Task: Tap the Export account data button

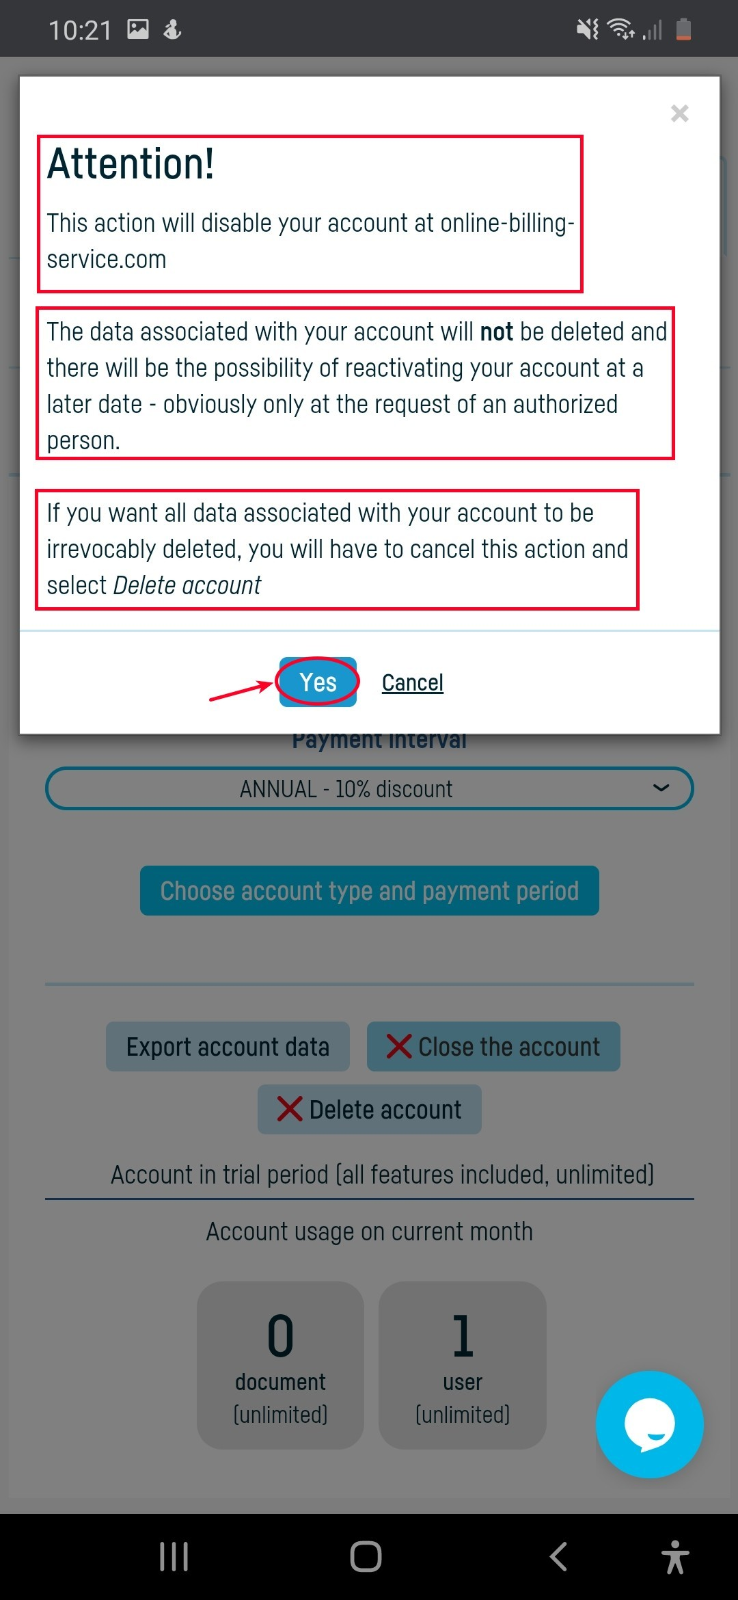Action: coord(228,1047)
